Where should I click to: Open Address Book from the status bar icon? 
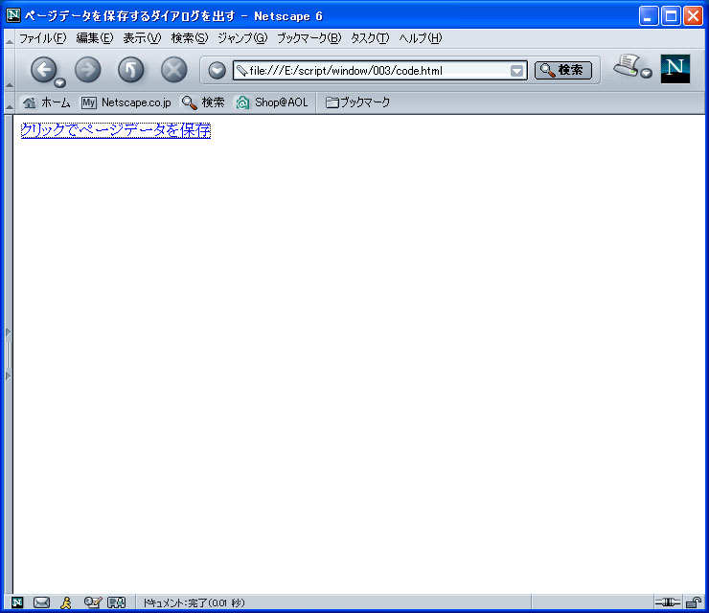pos(116,602)
